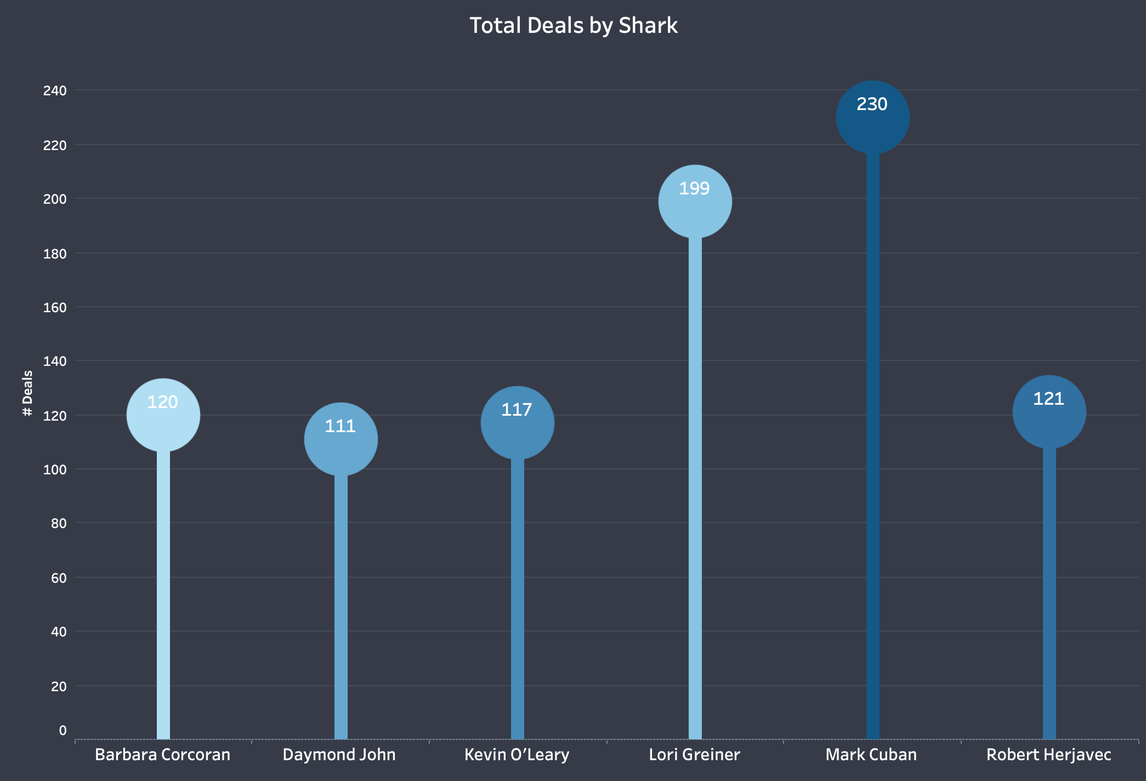
Task: Click the "# Deals" vertical axis title
Action: (27, 393)
